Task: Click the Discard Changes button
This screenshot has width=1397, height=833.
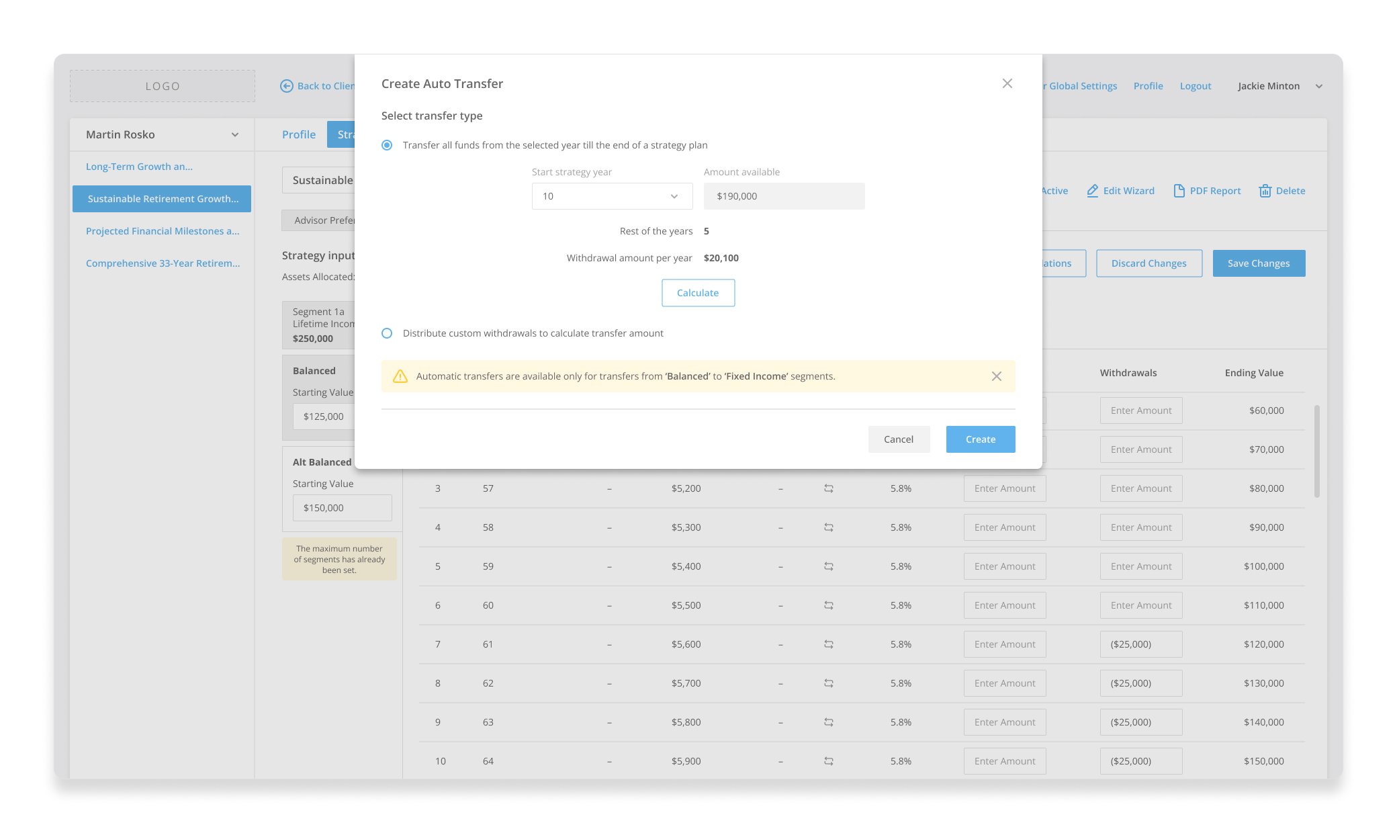Action: coord(1149,263)
